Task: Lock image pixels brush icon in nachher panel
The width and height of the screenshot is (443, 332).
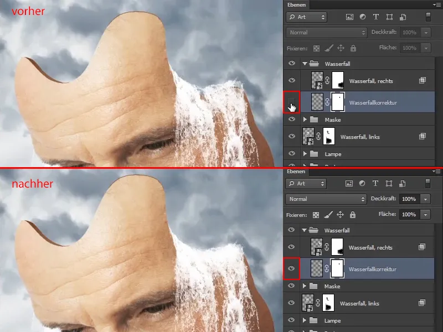Action: click(328, 215)
